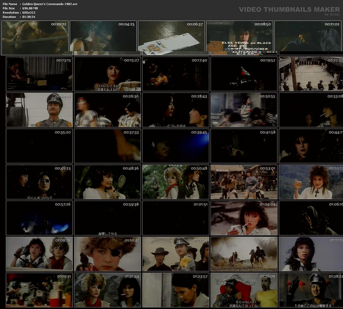Viewport: 343px width, 309px height.
Task: Click the smoking woman thumbnail at 01:04:04
Action: 244,218
